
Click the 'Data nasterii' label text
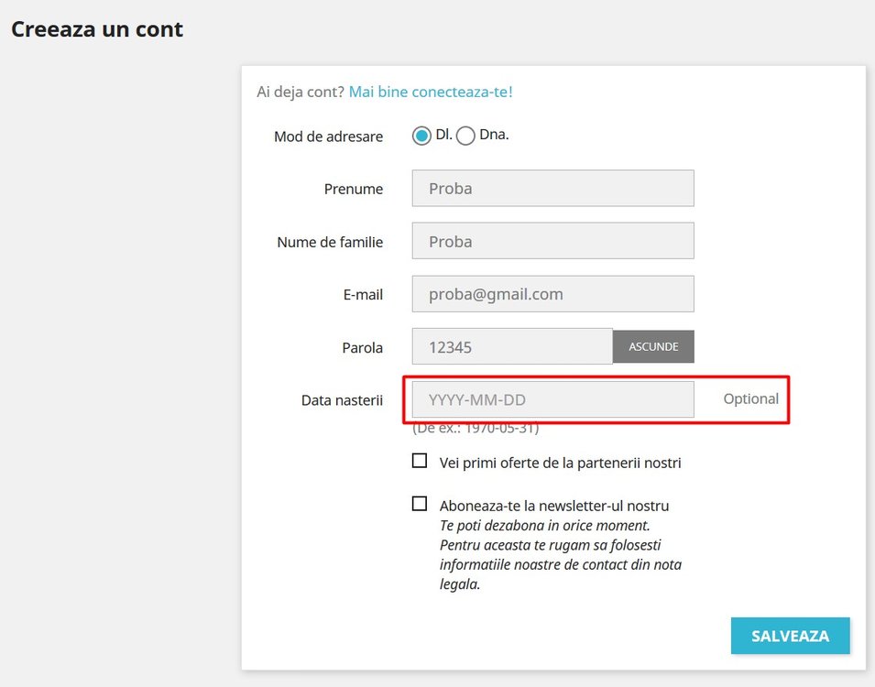click(342, 400)
